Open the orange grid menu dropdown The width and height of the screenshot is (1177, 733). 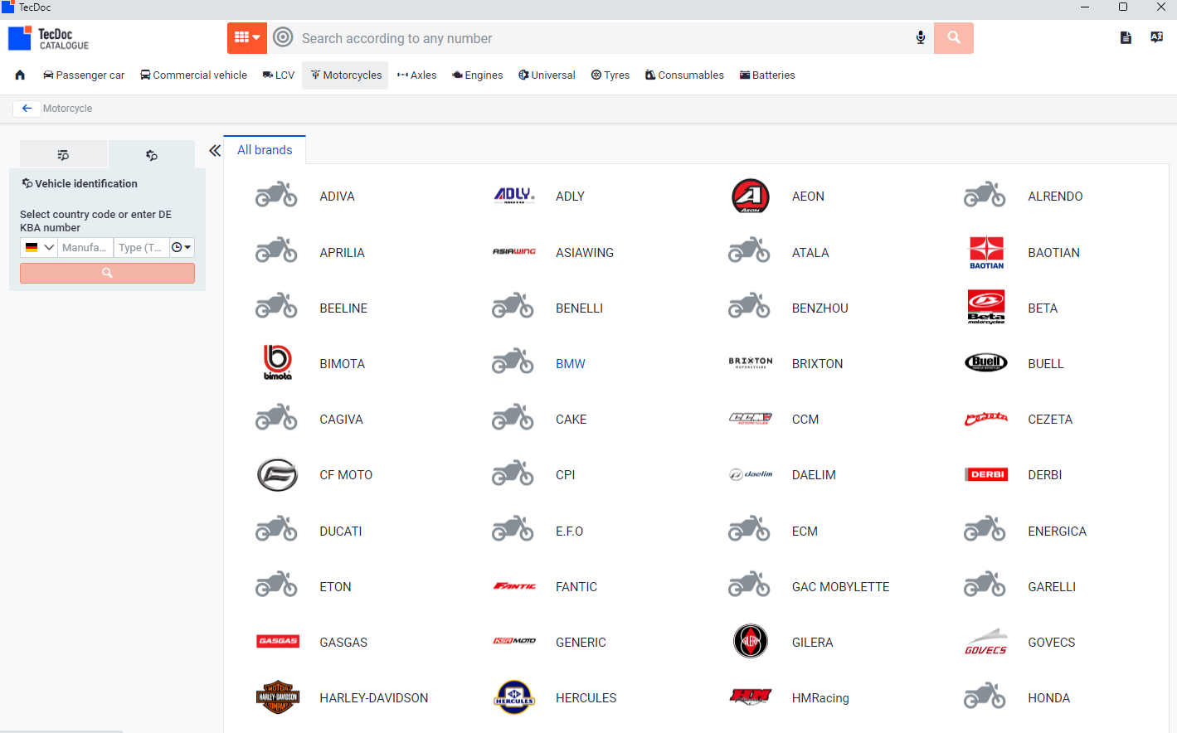pos(247,37)
